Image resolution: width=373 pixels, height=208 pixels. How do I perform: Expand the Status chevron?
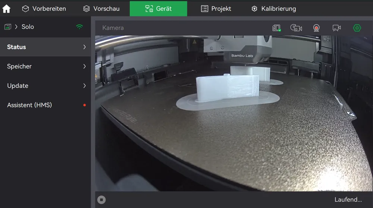point(84,47)
